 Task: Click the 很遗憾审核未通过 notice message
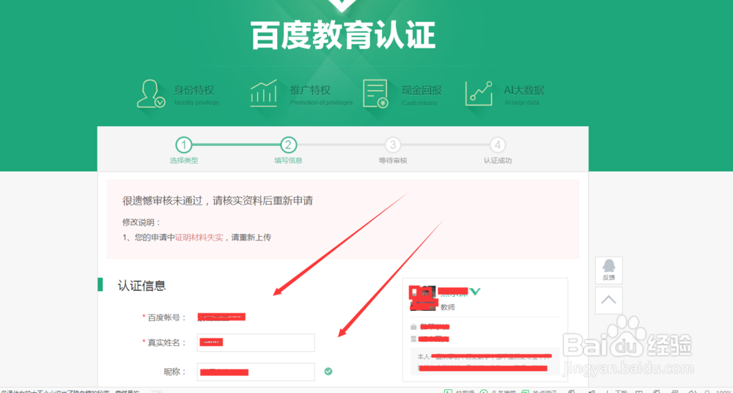tap(218, 201)
